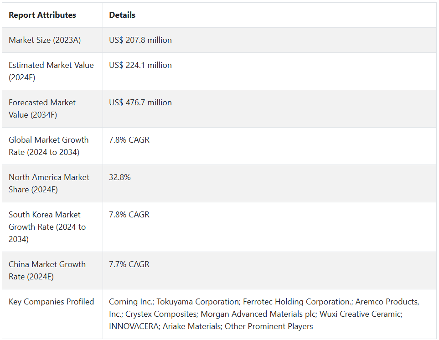Select the North America Market Share label

[x=49, y=183]
